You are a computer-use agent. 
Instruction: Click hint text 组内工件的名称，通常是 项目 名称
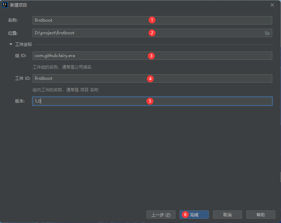(66, 90)
